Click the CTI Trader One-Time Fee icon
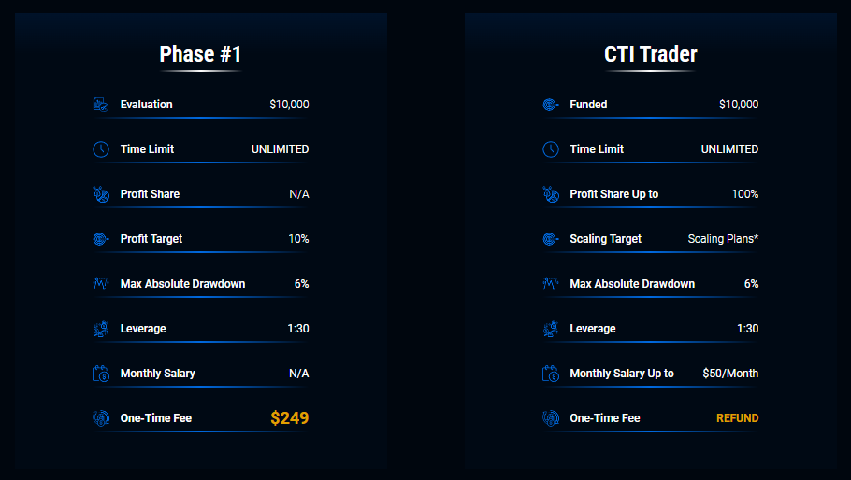 pyautogui.click(x=551, y=418)
